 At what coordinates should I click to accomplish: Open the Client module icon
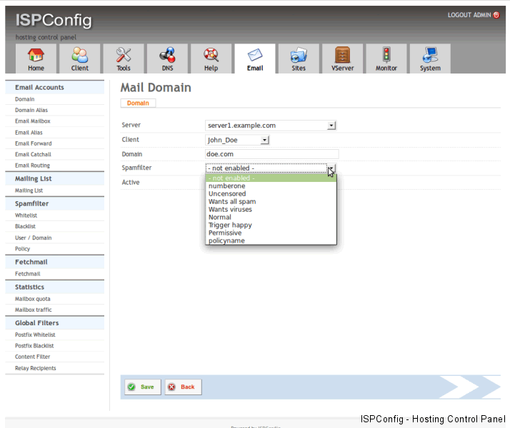(x=80, y=56)
